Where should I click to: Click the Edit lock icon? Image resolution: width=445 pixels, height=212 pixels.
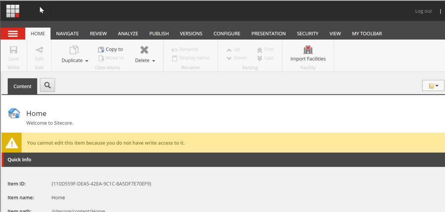click(39, 50)
